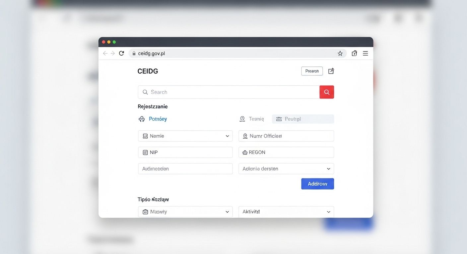
Task: Open the browser extensions icon
Action: pyautogui.click(x=354, y=53)
